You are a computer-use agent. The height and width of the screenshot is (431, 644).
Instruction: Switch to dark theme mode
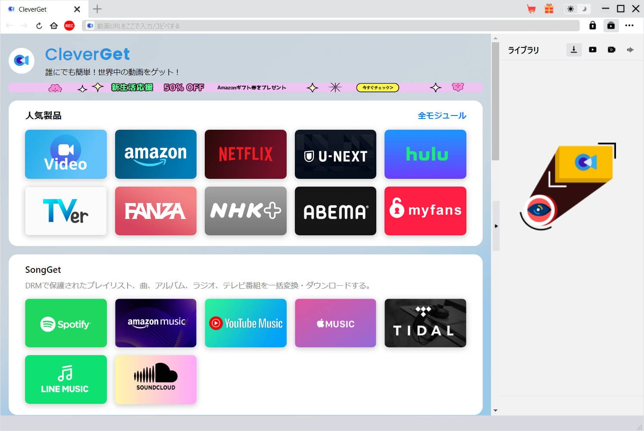pos(585,9)
